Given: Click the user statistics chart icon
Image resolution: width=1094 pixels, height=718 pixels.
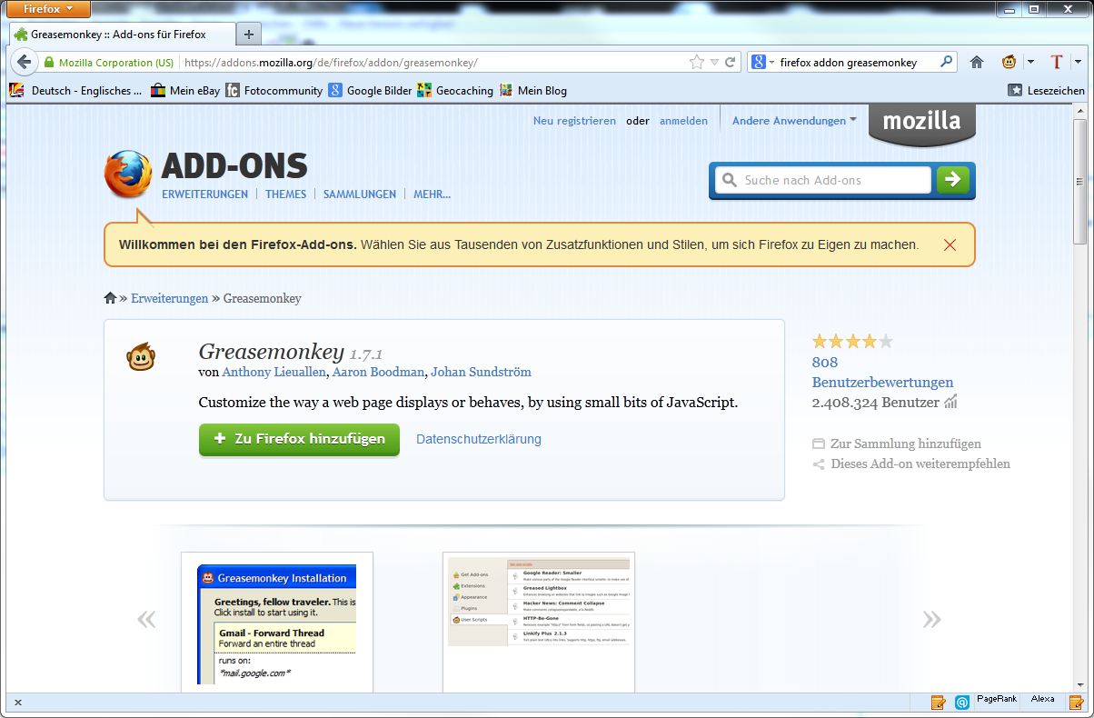Looking at the screenshot, I should (950, 402).
